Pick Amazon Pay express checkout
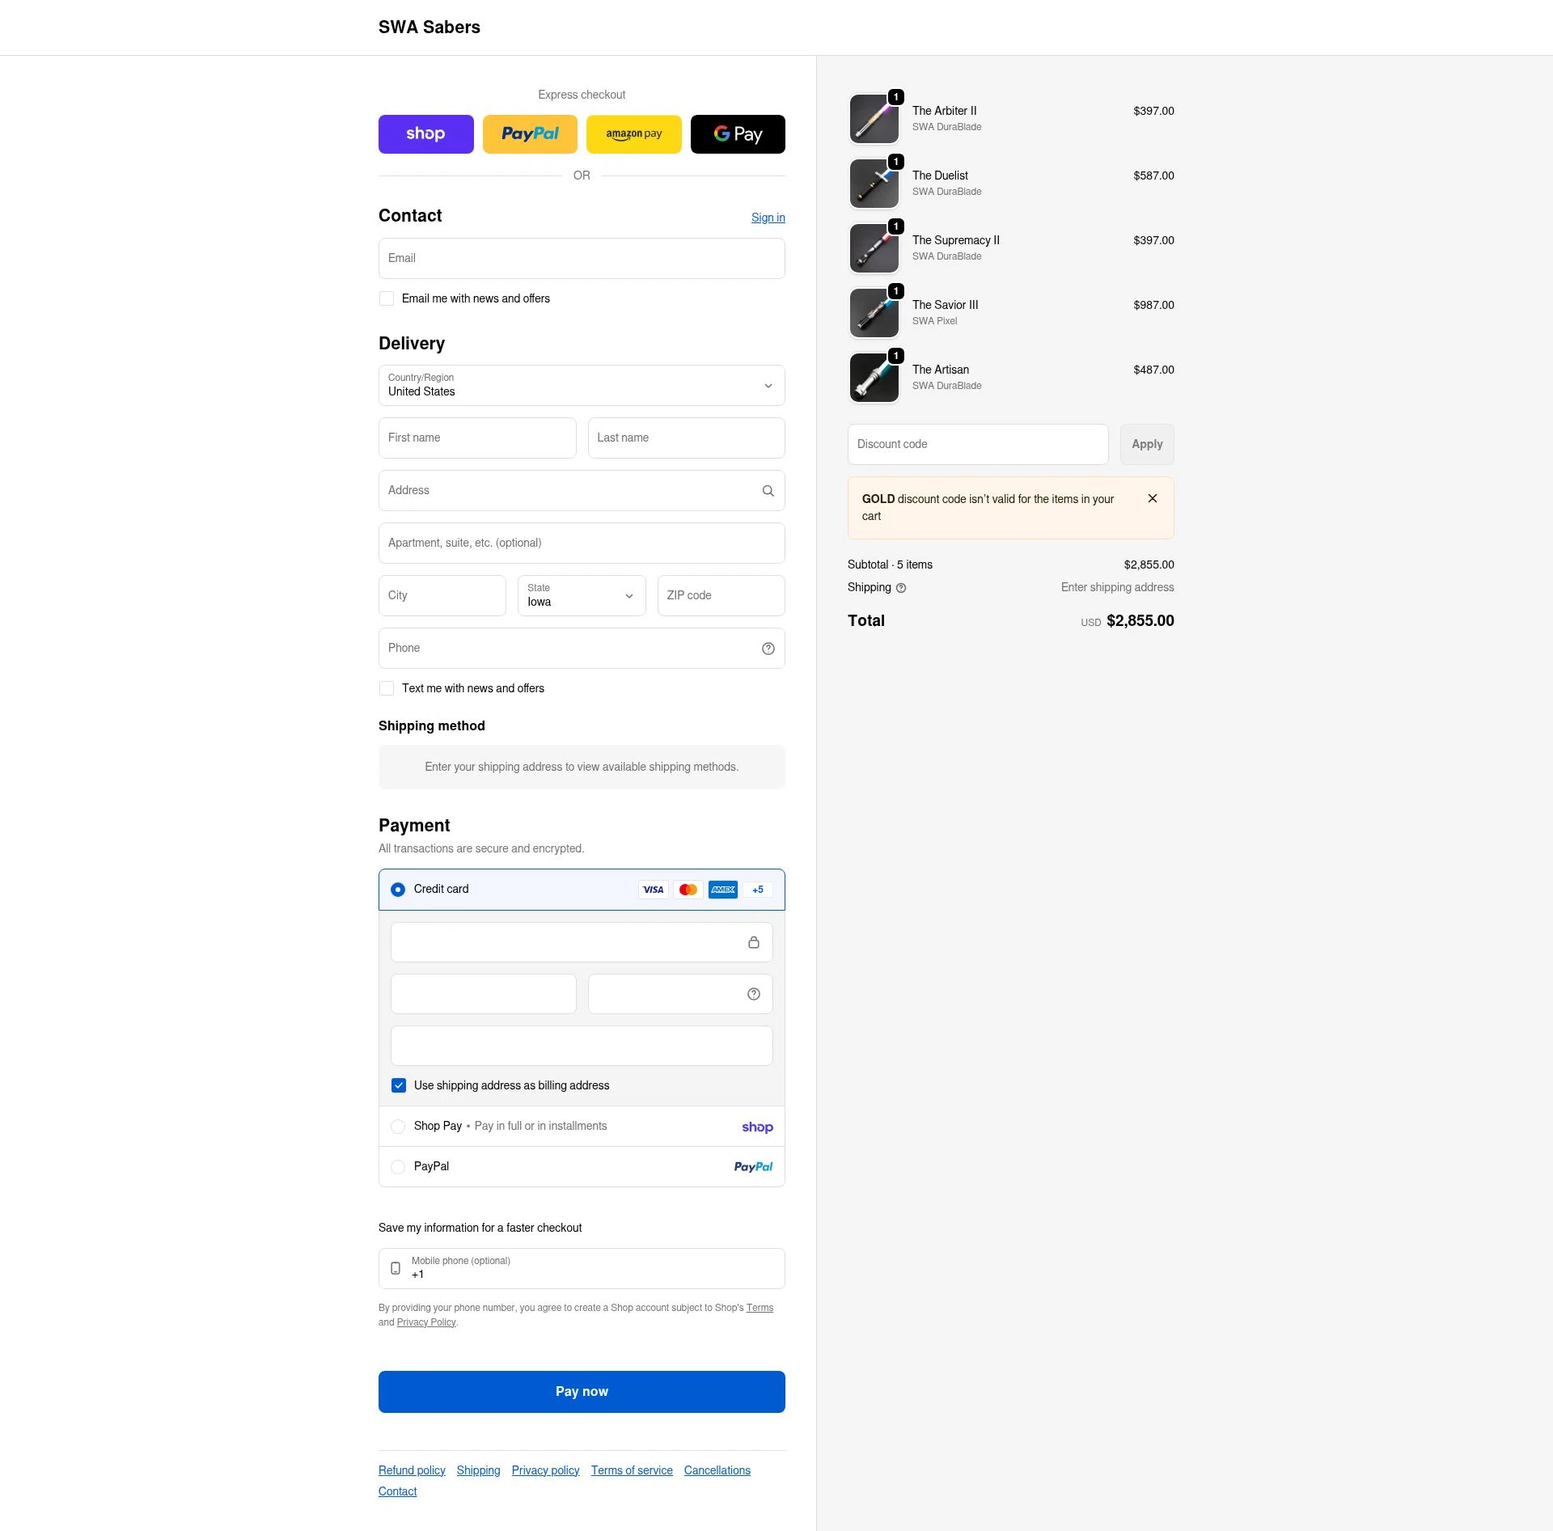The height and width of the screenshot is (1531, 1553). pos(633,133)
